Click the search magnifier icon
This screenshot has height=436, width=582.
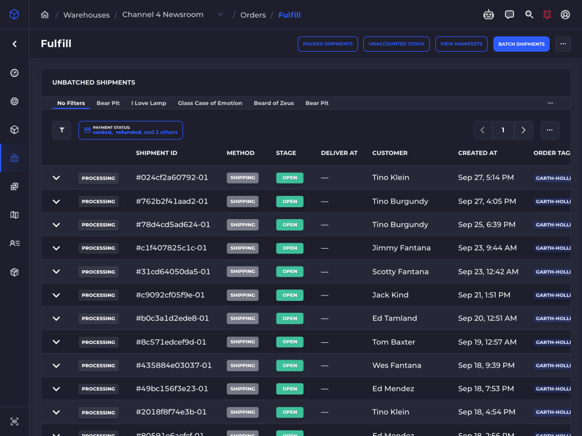click(x=529, y=15)
